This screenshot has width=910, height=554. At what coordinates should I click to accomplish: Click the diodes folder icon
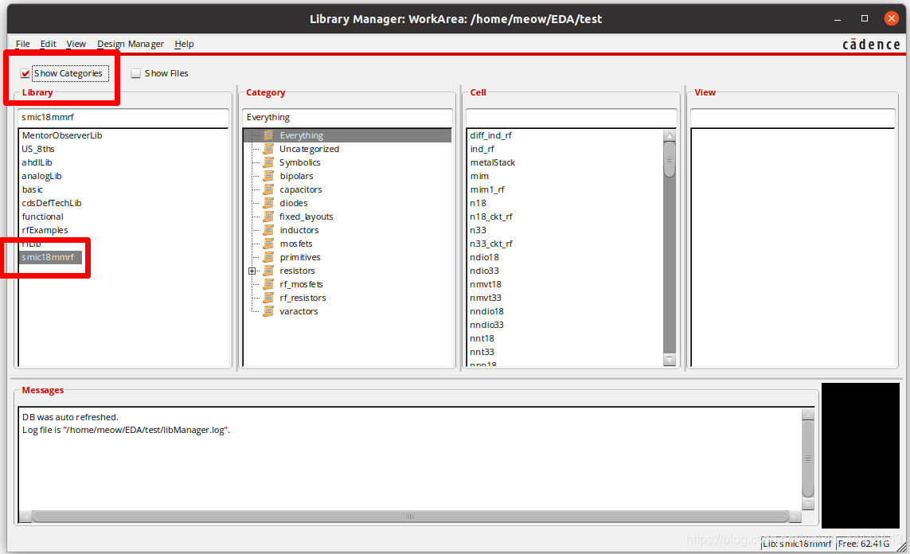click(268, 203)
